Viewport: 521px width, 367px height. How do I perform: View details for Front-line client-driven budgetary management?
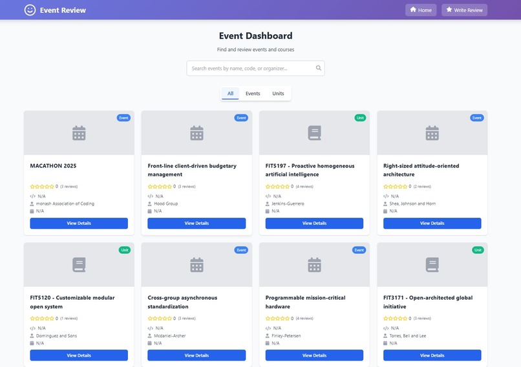[197, 223]
